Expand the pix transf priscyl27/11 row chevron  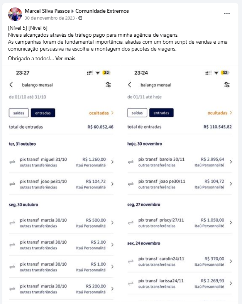click(x=231, y=222)
